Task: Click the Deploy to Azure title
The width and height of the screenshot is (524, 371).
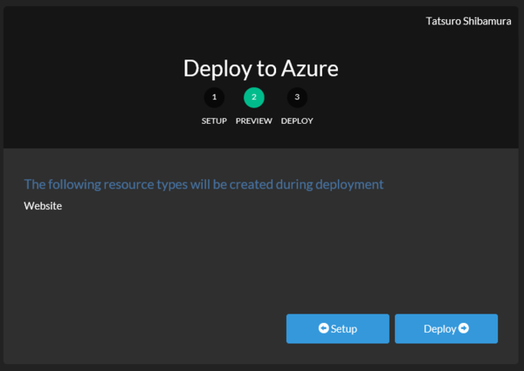Action: point(261,69)
